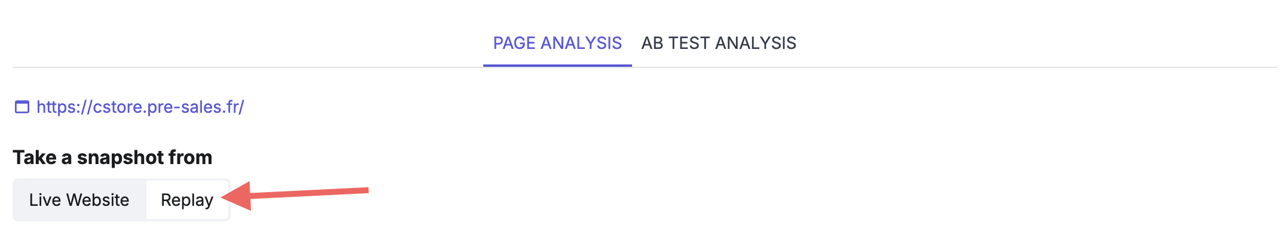
Task: Switch to the AB TEST ANALYSIS tab
Action: pyautogui.click(x=719, y=43)
